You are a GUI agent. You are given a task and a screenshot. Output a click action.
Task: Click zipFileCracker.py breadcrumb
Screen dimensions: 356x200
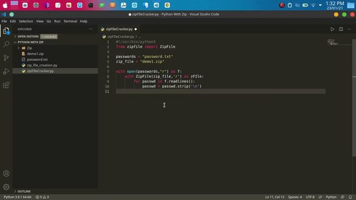[121, 37]
